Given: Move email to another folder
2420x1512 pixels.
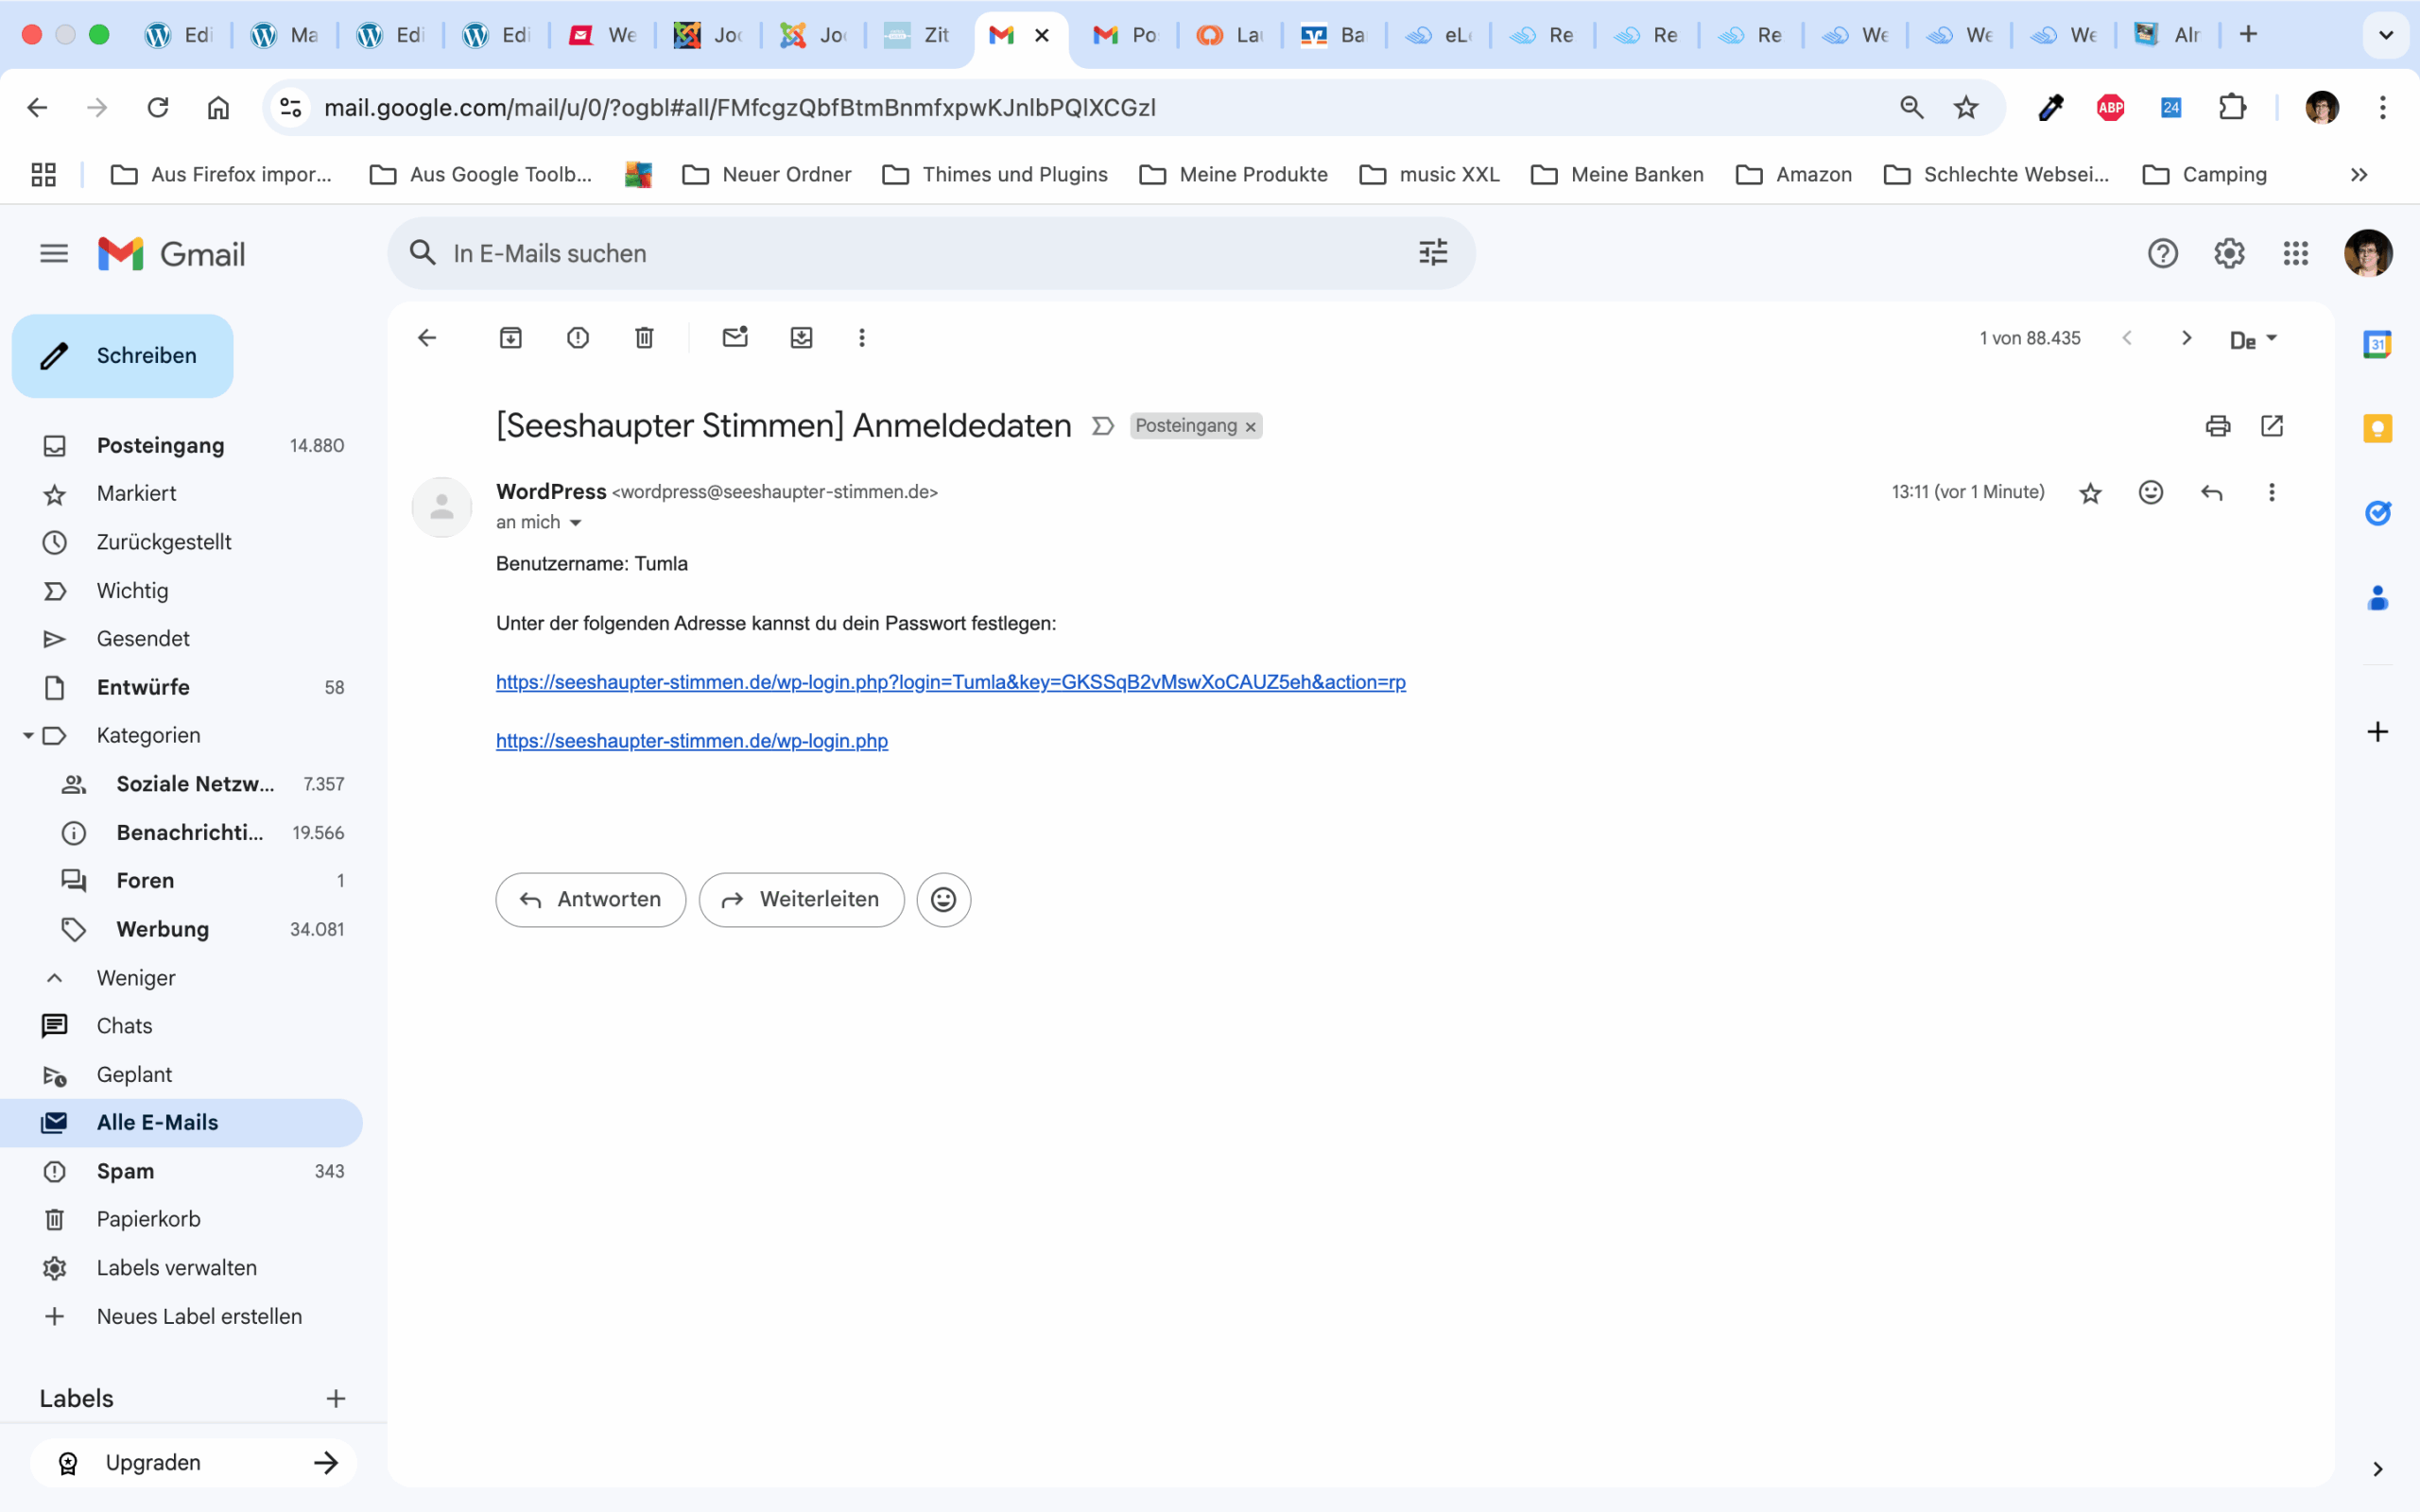Looking at the screenshot, I should tap(802, 338).
